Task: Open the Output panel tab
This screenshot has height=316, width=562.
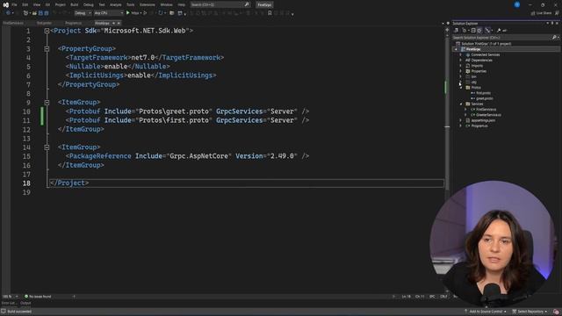Action: click(x=25, y=303)
